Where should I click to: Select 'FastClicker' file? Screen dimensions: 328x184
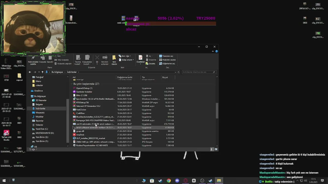tap(123, 110)
